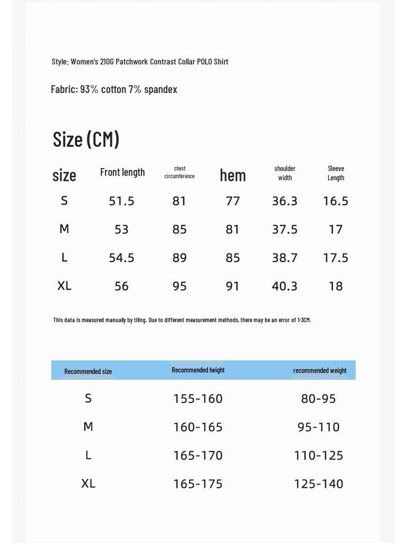Click the Front length column header
This screenshot has height=543, width=407.
122,172
